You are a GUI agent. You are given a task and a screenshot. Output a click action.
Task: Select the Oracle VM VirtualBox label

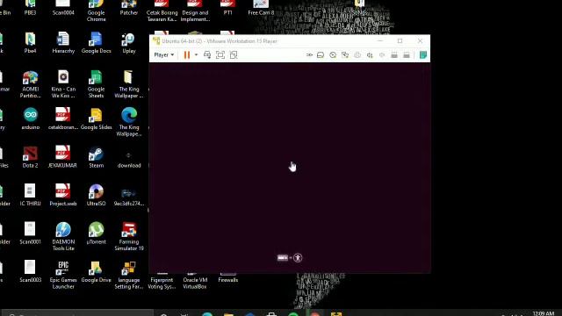pos(195,283)
